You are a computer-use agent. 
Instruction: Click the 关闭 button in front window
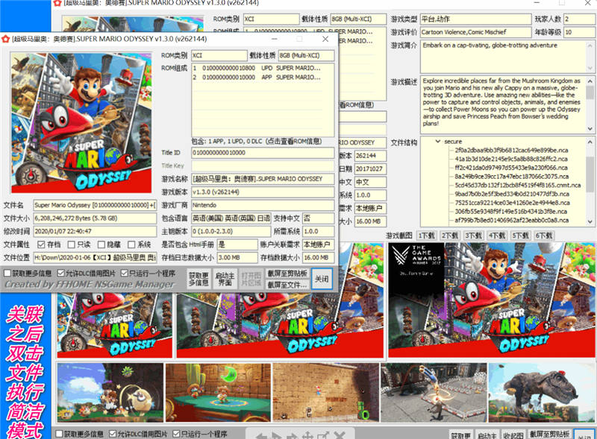tap(322, 279)
